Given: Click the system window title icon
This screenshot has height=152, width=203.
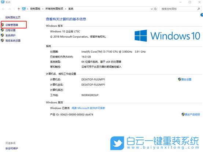Looking at the screenshot, I should (x=3, y=2).
